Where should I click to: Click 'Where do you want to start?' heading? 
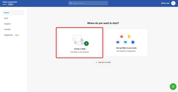click(103, 23)
